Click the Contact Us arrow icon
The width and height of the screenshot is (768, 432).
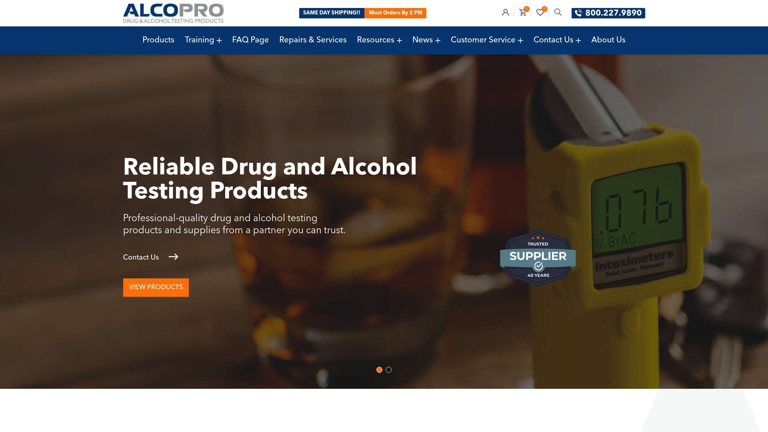coord(174,257)
